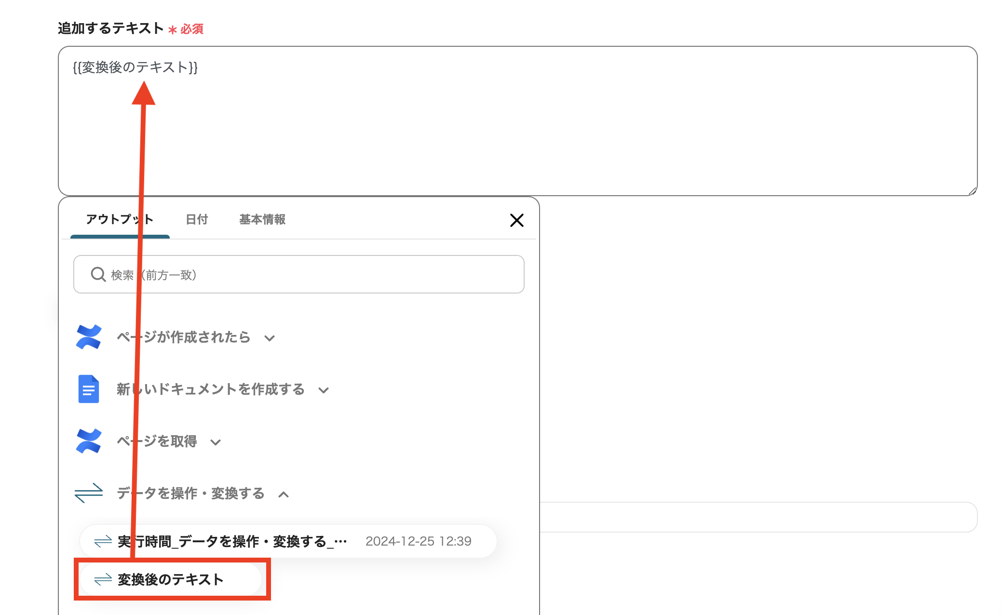
Task: Collapse データを操作・変換する section chevron
Action: click(x=284, y=495)
